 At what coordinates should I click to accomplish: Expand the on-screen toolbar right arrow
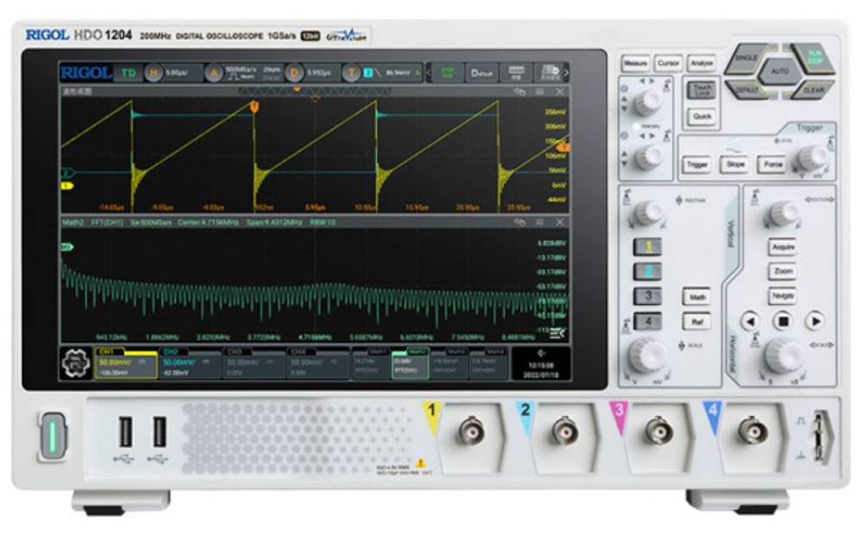(566, 73)
